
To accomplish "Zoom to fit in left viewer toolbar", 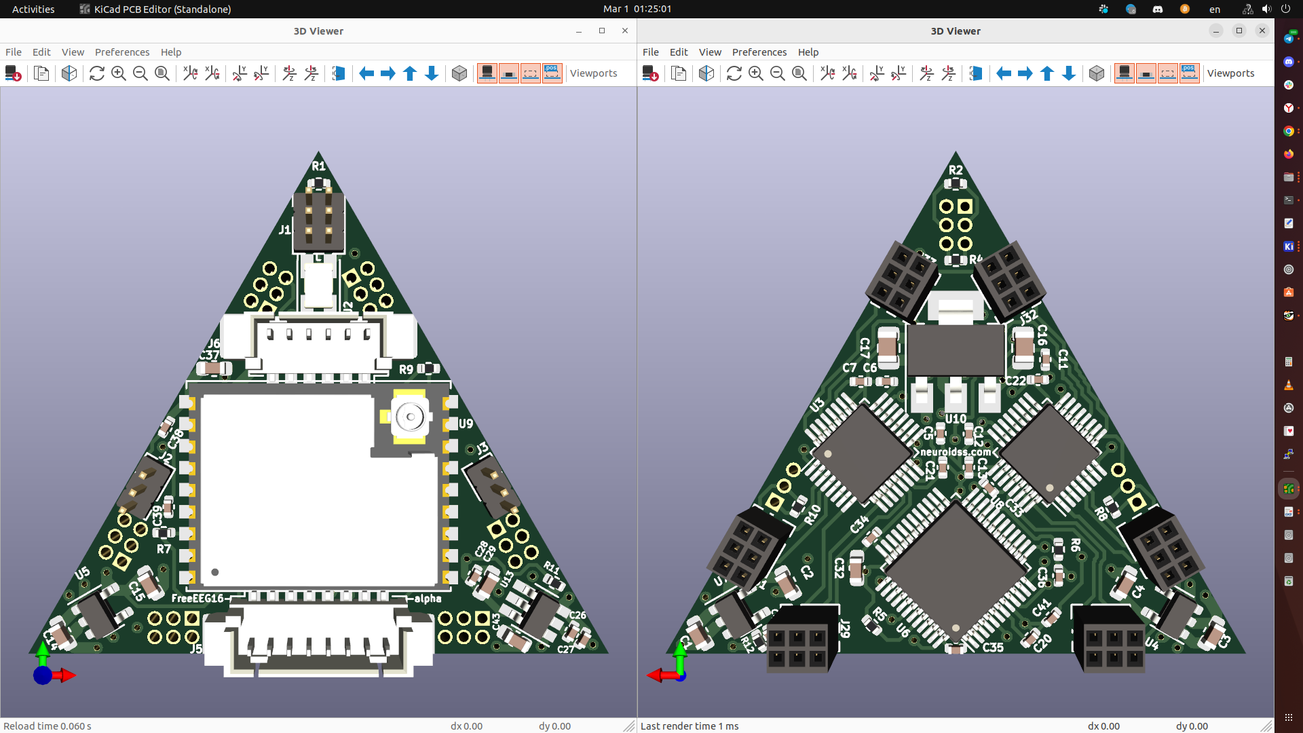I will pyautogui.click(x=162, y=73).
